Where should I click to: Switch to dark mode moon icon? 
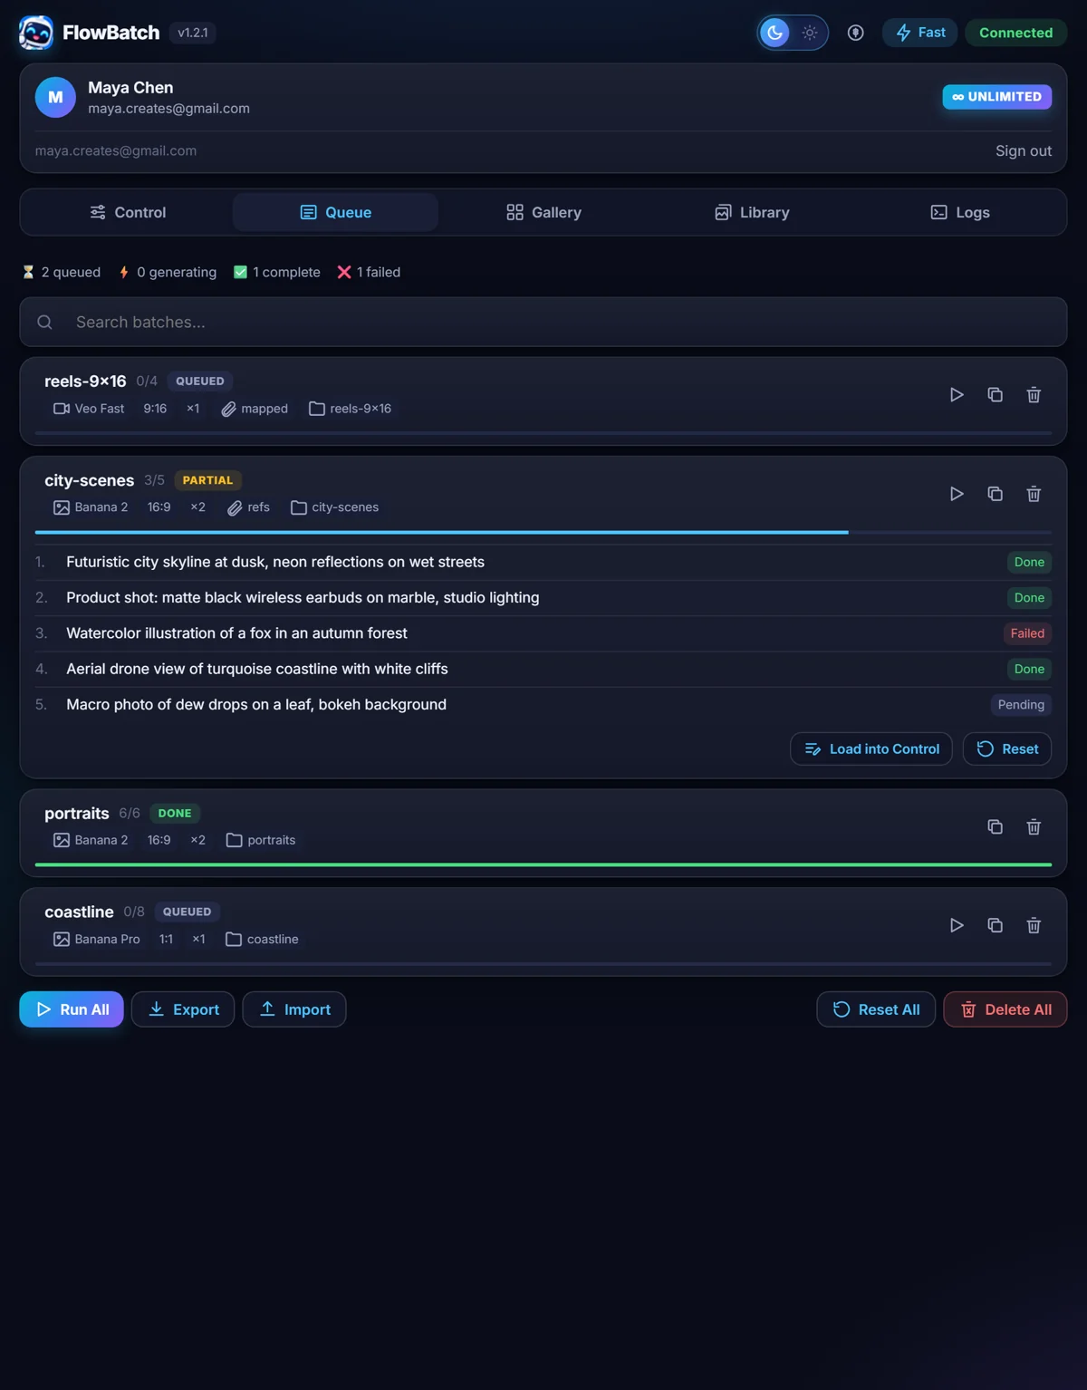pyautogui.click(x=775, y=33)
